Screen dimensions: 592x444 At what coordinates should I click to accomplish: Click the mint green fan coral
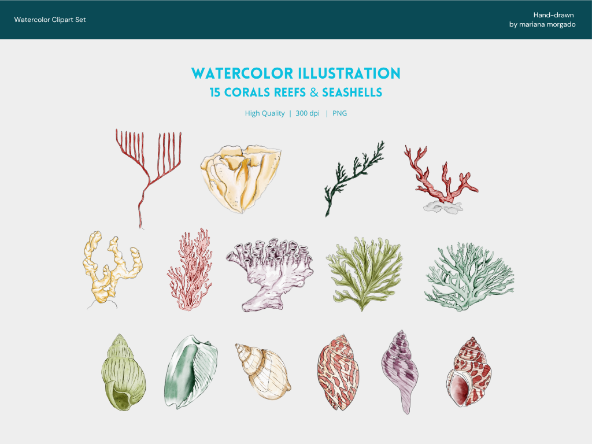469,277
